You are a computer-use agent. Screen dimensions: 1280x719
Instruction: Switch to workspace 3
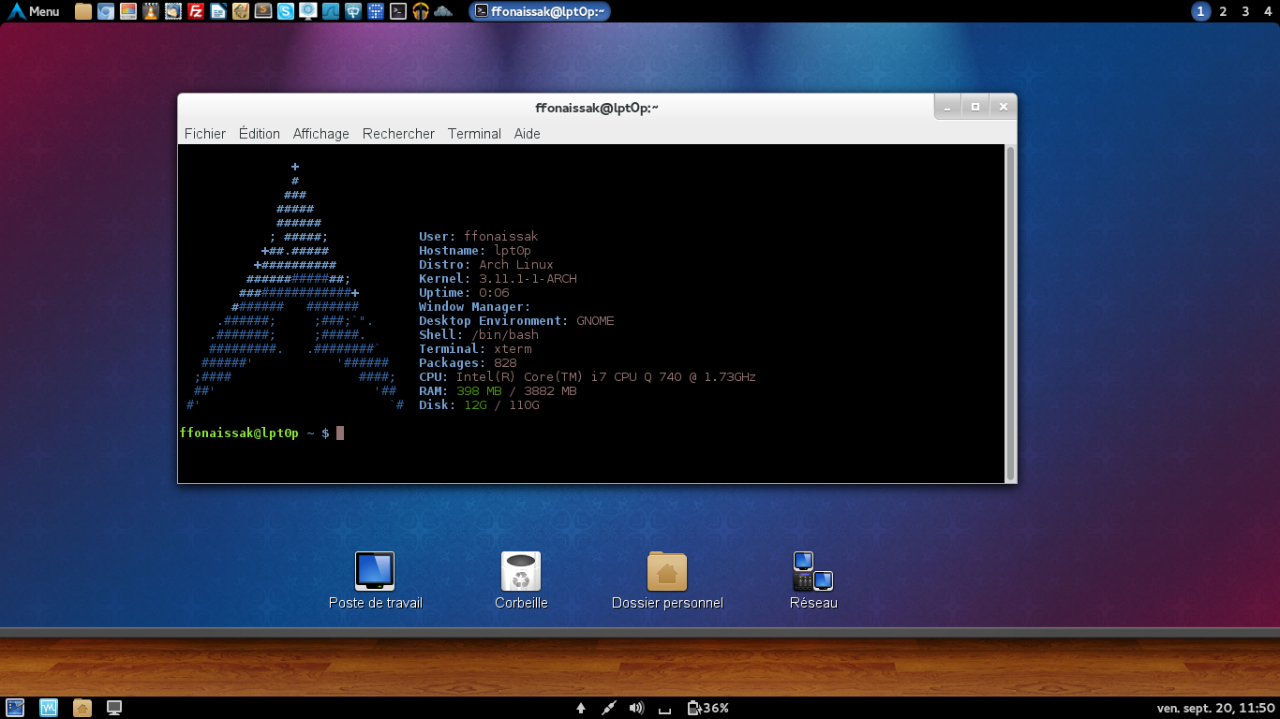click(x=1245, y=11)
